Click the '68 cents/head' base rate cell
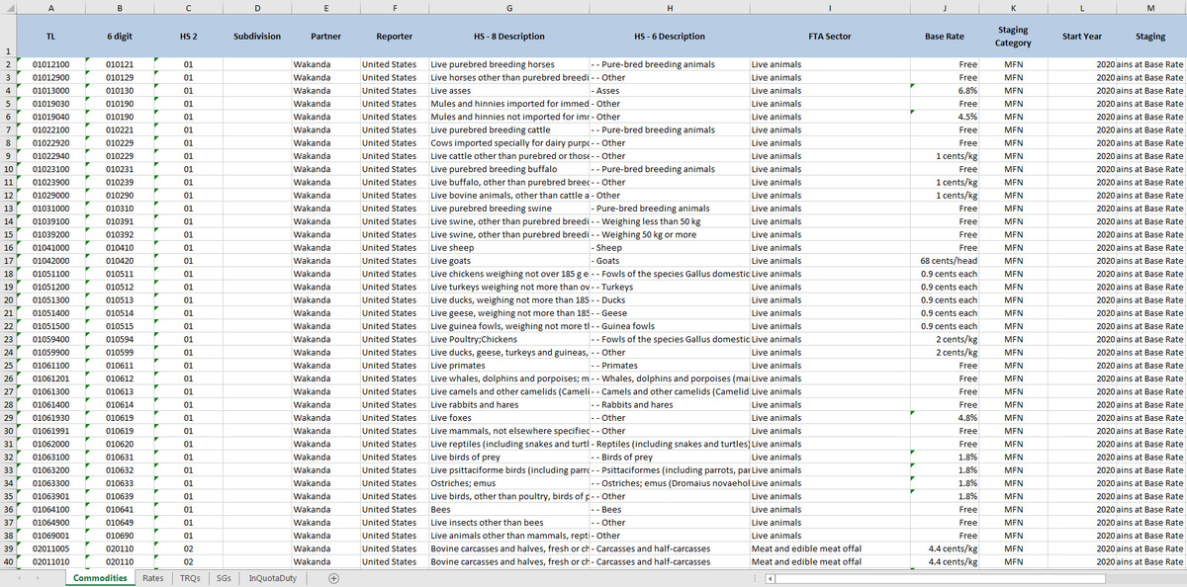The height and width of the screenshot is (587, 1187). [x=945, y=260]
